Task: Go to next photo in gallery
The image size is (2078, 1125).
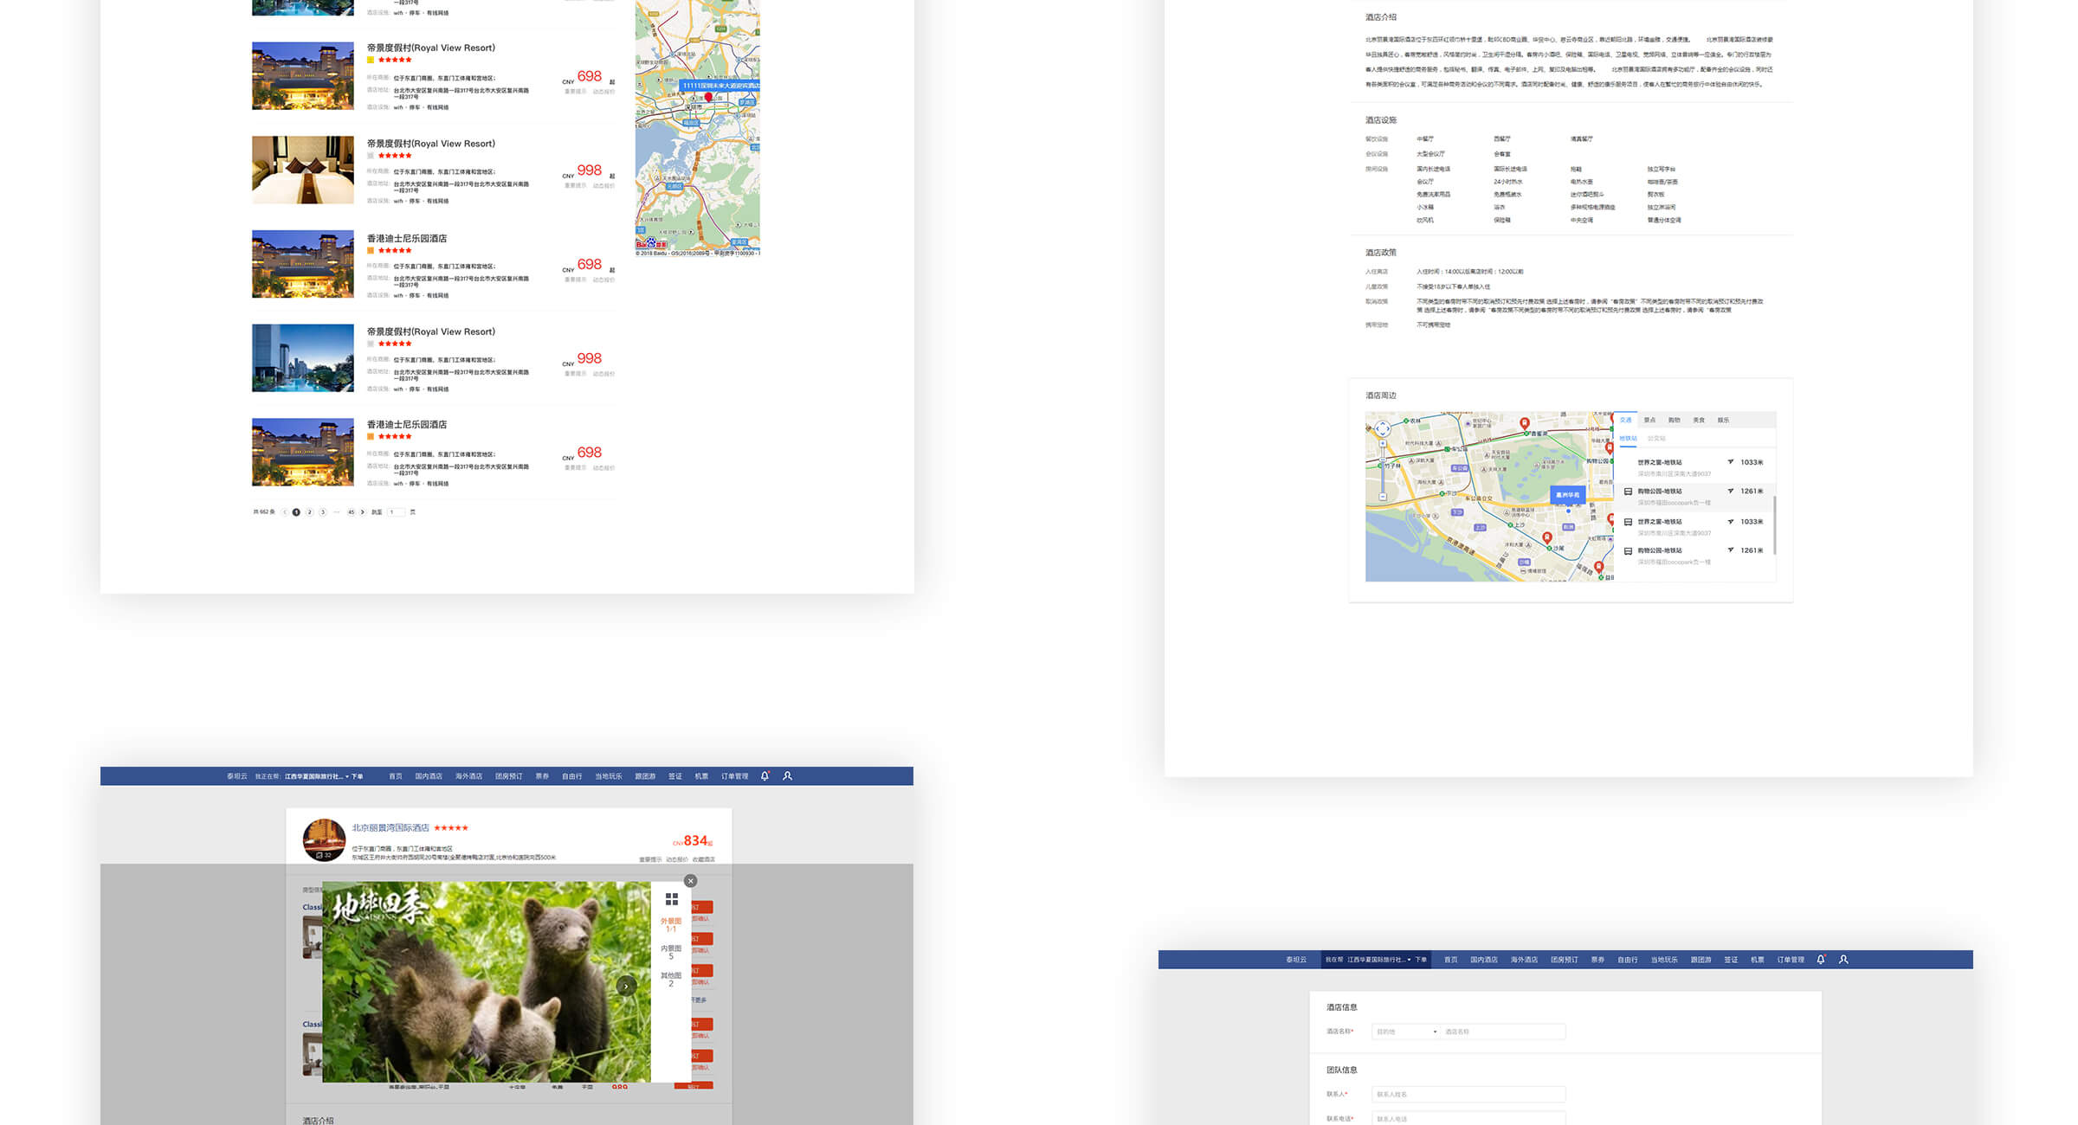Action: pos(626,986)
